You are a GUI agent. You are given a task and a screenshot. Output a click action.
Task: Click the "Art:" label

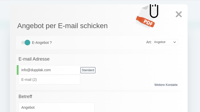pos(149,42)
